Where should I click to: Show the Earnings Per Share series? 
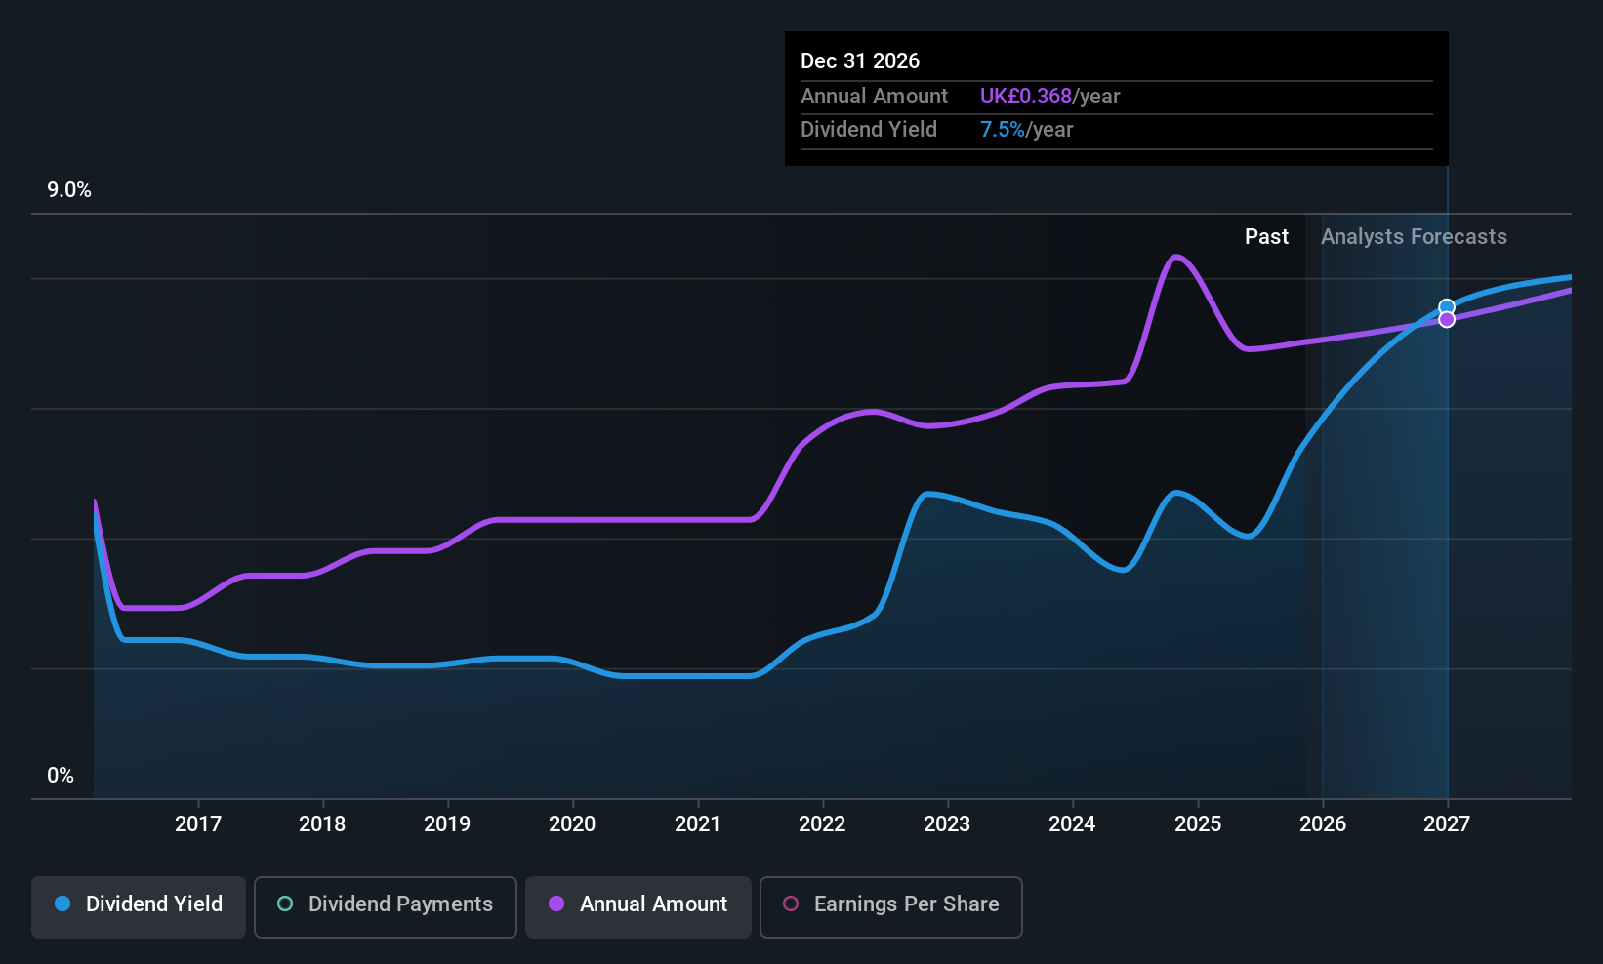click(890, 906)
